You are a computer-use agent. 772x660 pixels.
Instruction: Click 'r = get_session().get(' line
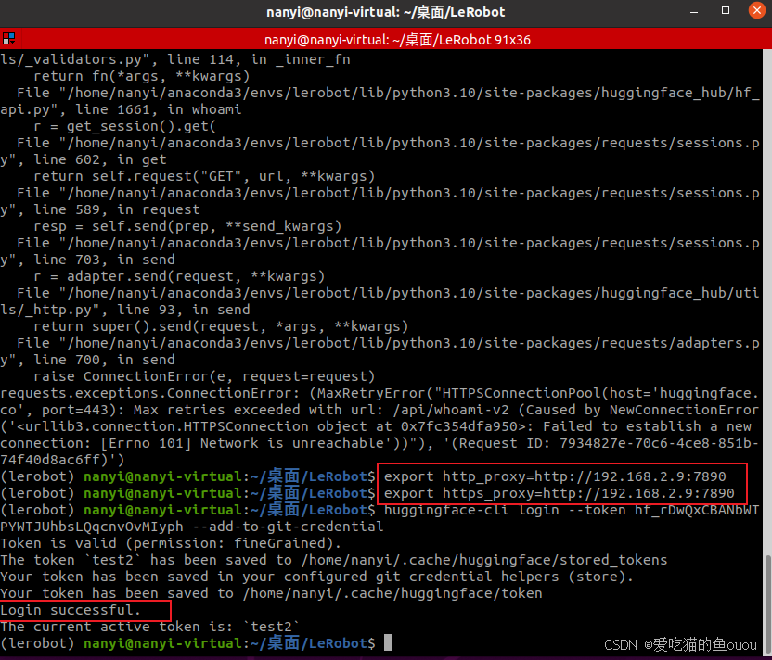[124, 126]
